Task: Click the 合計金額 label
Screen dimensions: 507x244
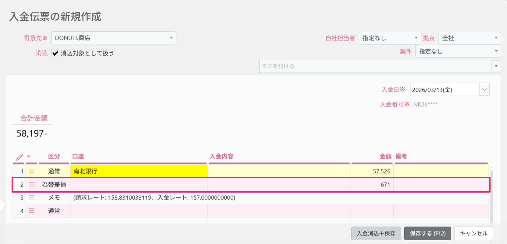Action: pyautogui.click(x=34, y=118)
